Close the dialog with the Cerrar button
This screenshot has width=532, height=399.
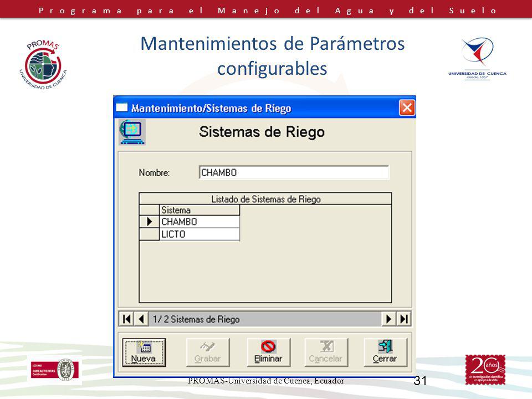click(385, 352)
